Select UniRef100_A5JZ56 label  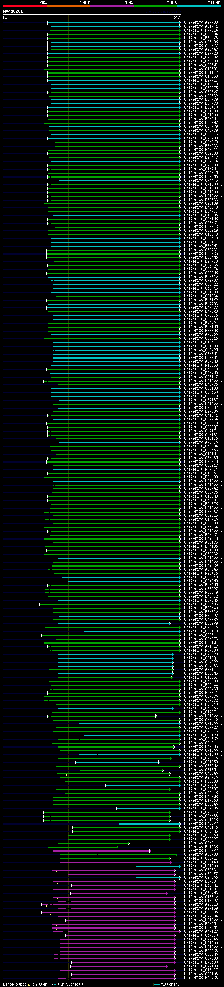point(201,708)
